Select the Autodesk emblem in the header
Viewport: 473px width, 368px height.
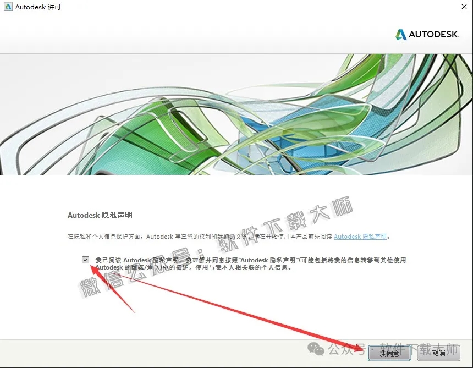point(427,34)
